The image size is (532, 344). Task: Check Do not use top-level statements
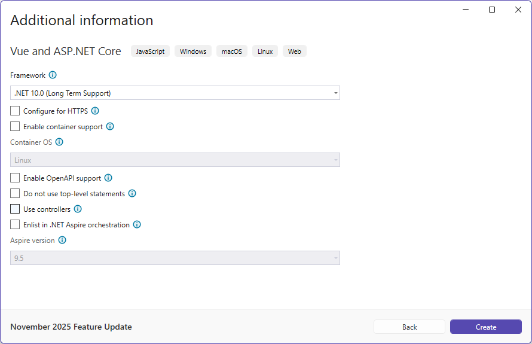(x=15, y=193)
